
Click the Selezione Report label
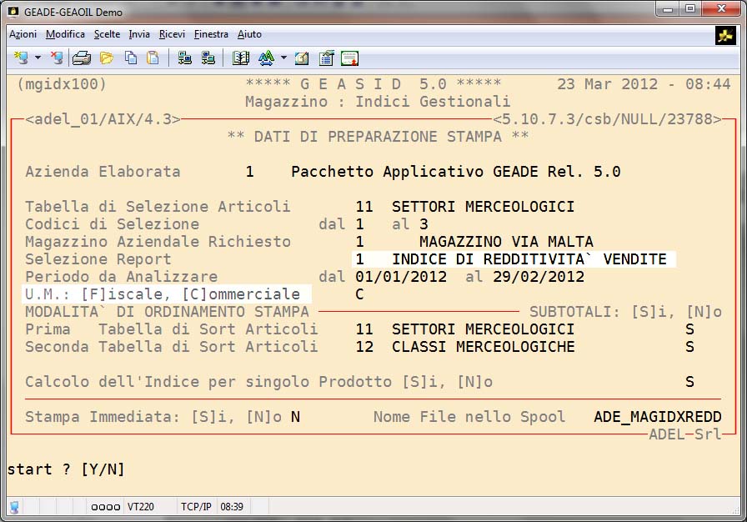pos(98,259)
